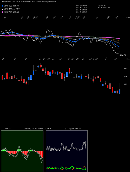
Task: Click the 484 price level label
Action: (x=125, y=69)
